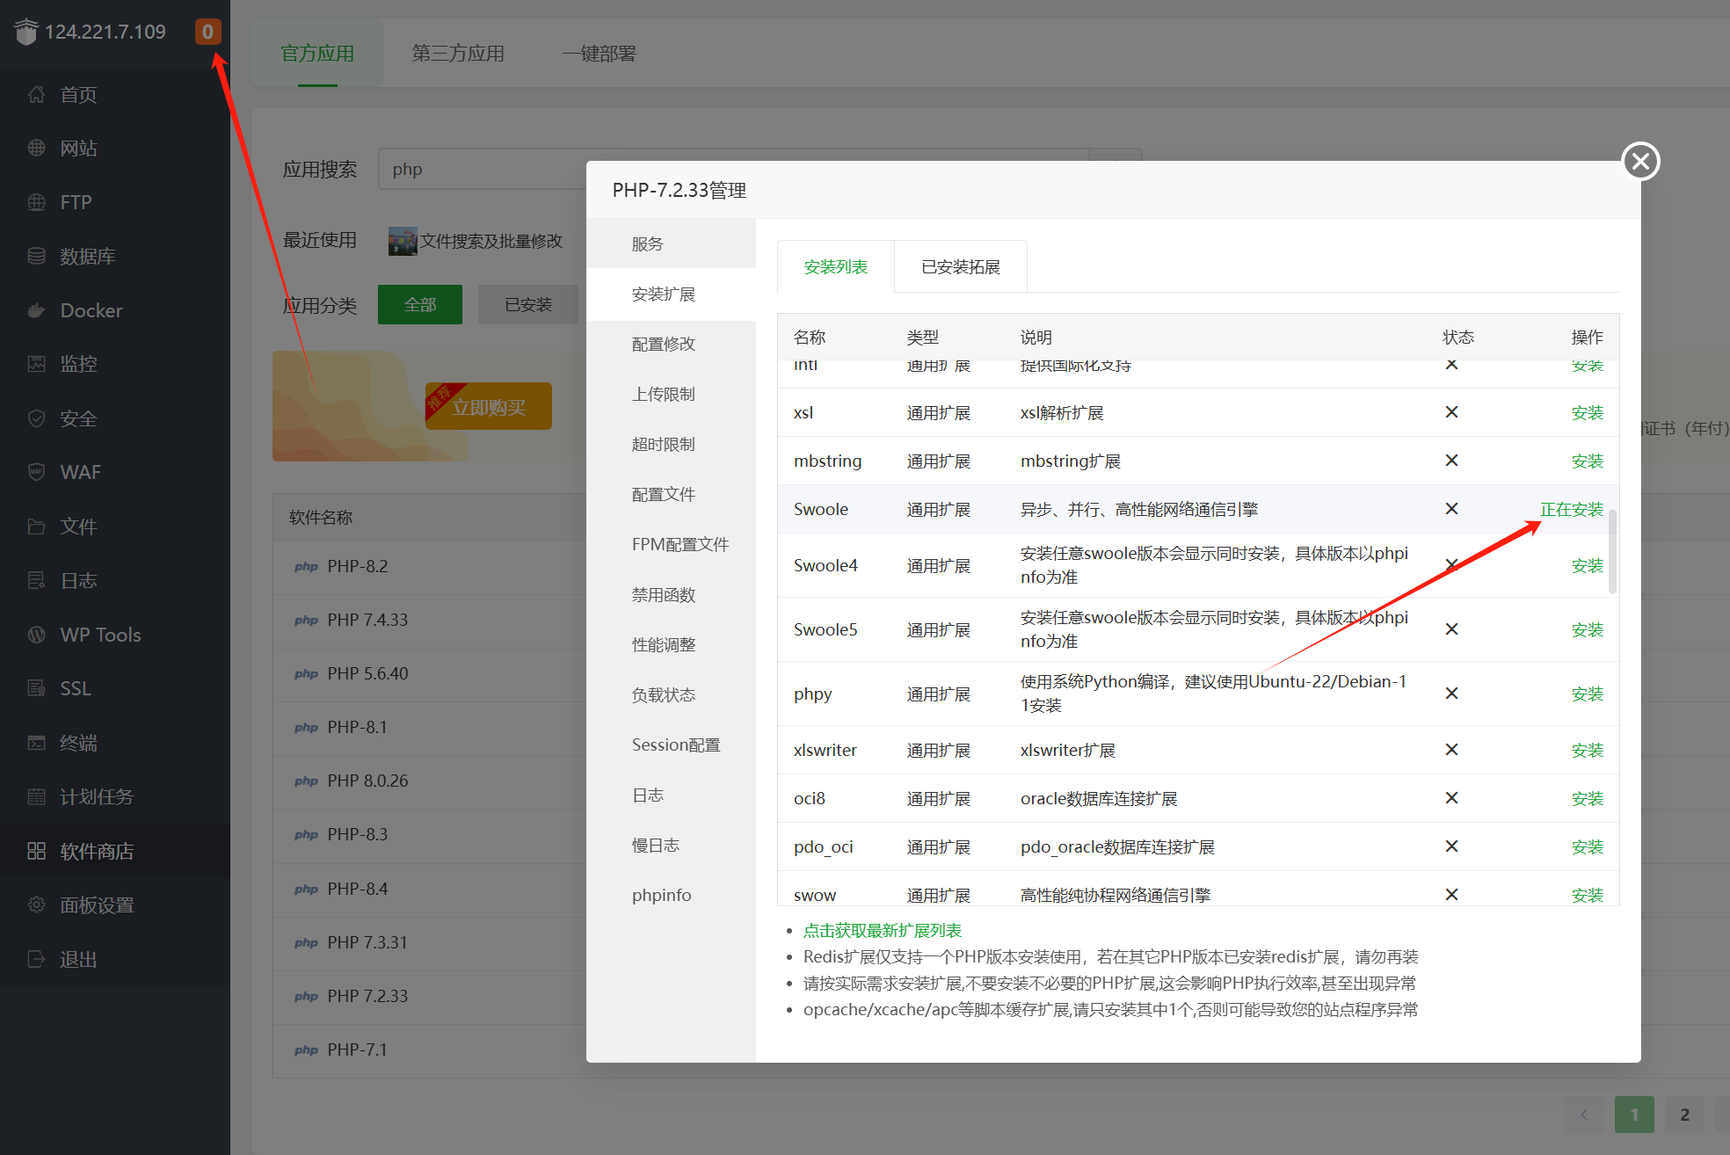Select 安装扩展 in PHP management menu
The height and width of the screenshot is (1155, 1730).
click(671, 294)
